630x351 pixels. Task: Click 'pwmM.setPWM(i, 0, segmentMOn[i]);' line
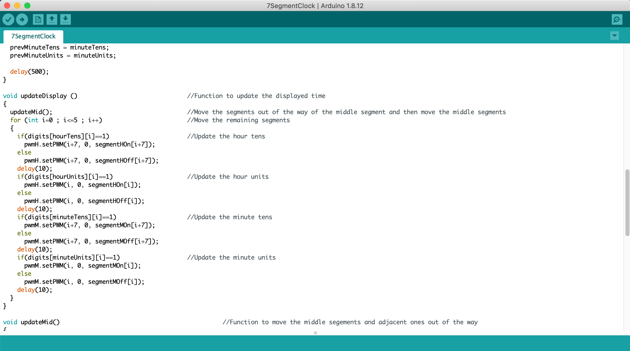coord(82,266)
